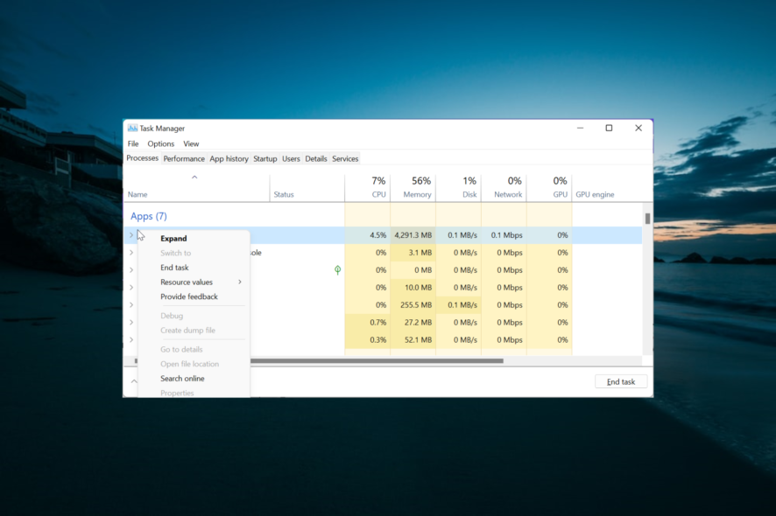Switch to the Startup tab
The image size is (776, 516).
[x=265, y=159]
